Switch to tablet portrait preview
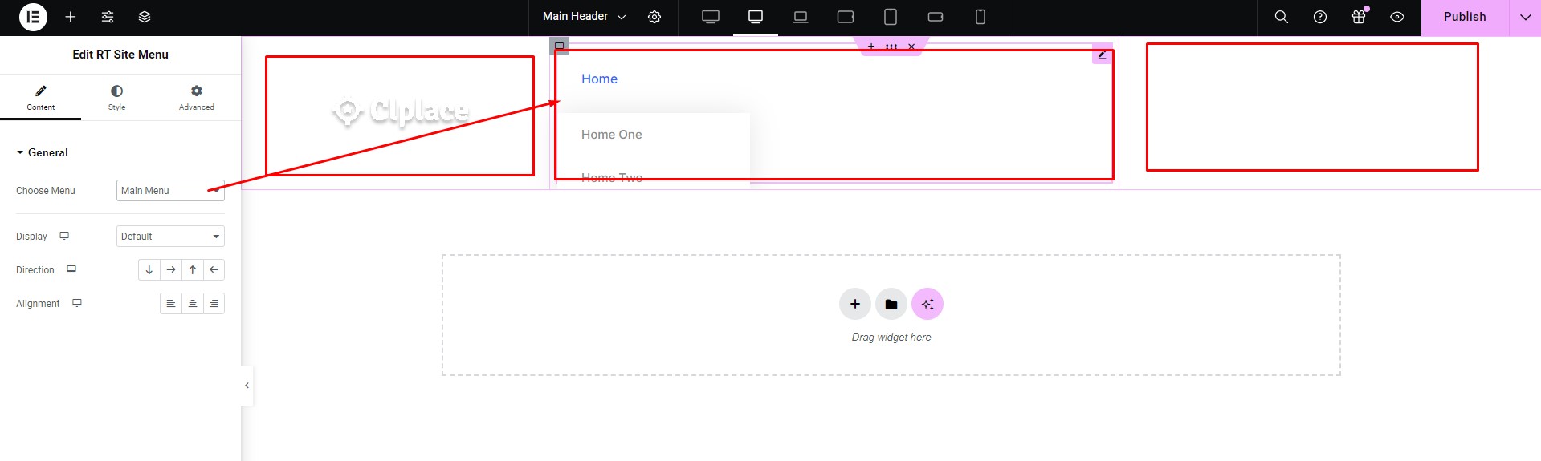The height and width of the screenshot is (461, 1541). pos(891,17)
